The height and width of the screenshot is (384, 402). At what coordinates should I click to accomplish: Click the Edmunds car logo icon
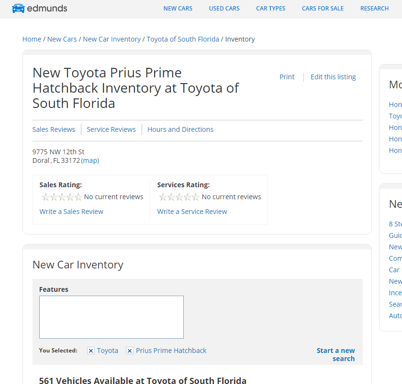point(18,9)
